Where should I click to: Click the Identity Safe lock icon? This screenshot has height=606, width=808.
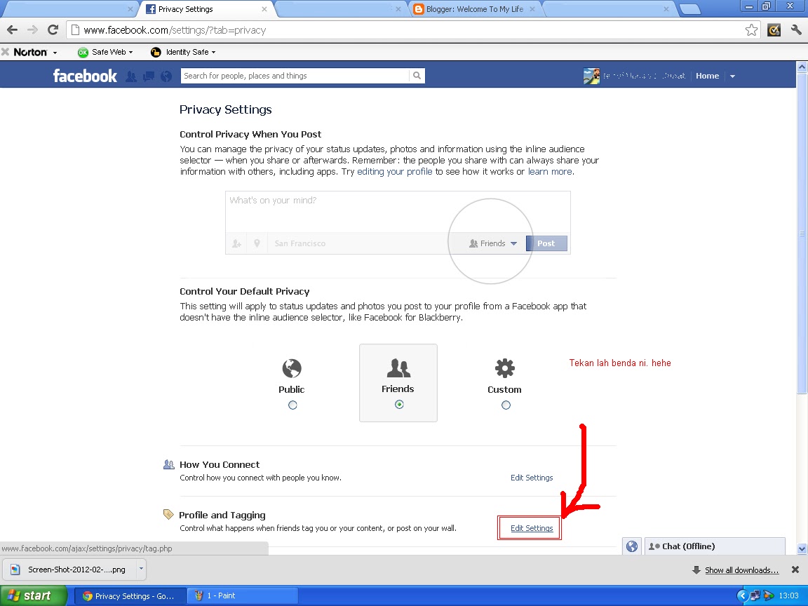tap(156, 52)
